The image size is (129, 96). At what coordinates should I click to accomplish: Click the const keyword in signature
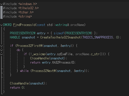click(41, 25)
